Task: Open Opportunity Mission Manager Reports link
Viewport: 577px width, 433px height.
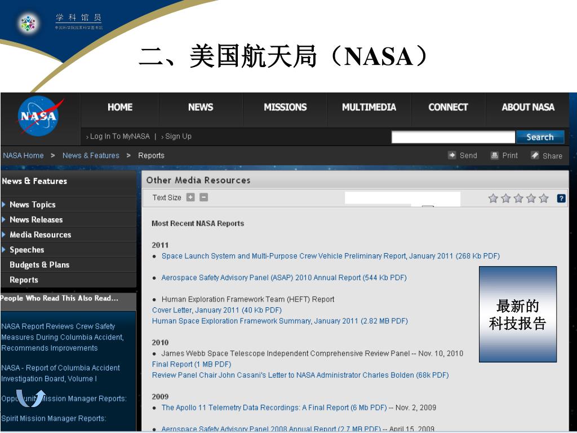Action: (64, 399)
